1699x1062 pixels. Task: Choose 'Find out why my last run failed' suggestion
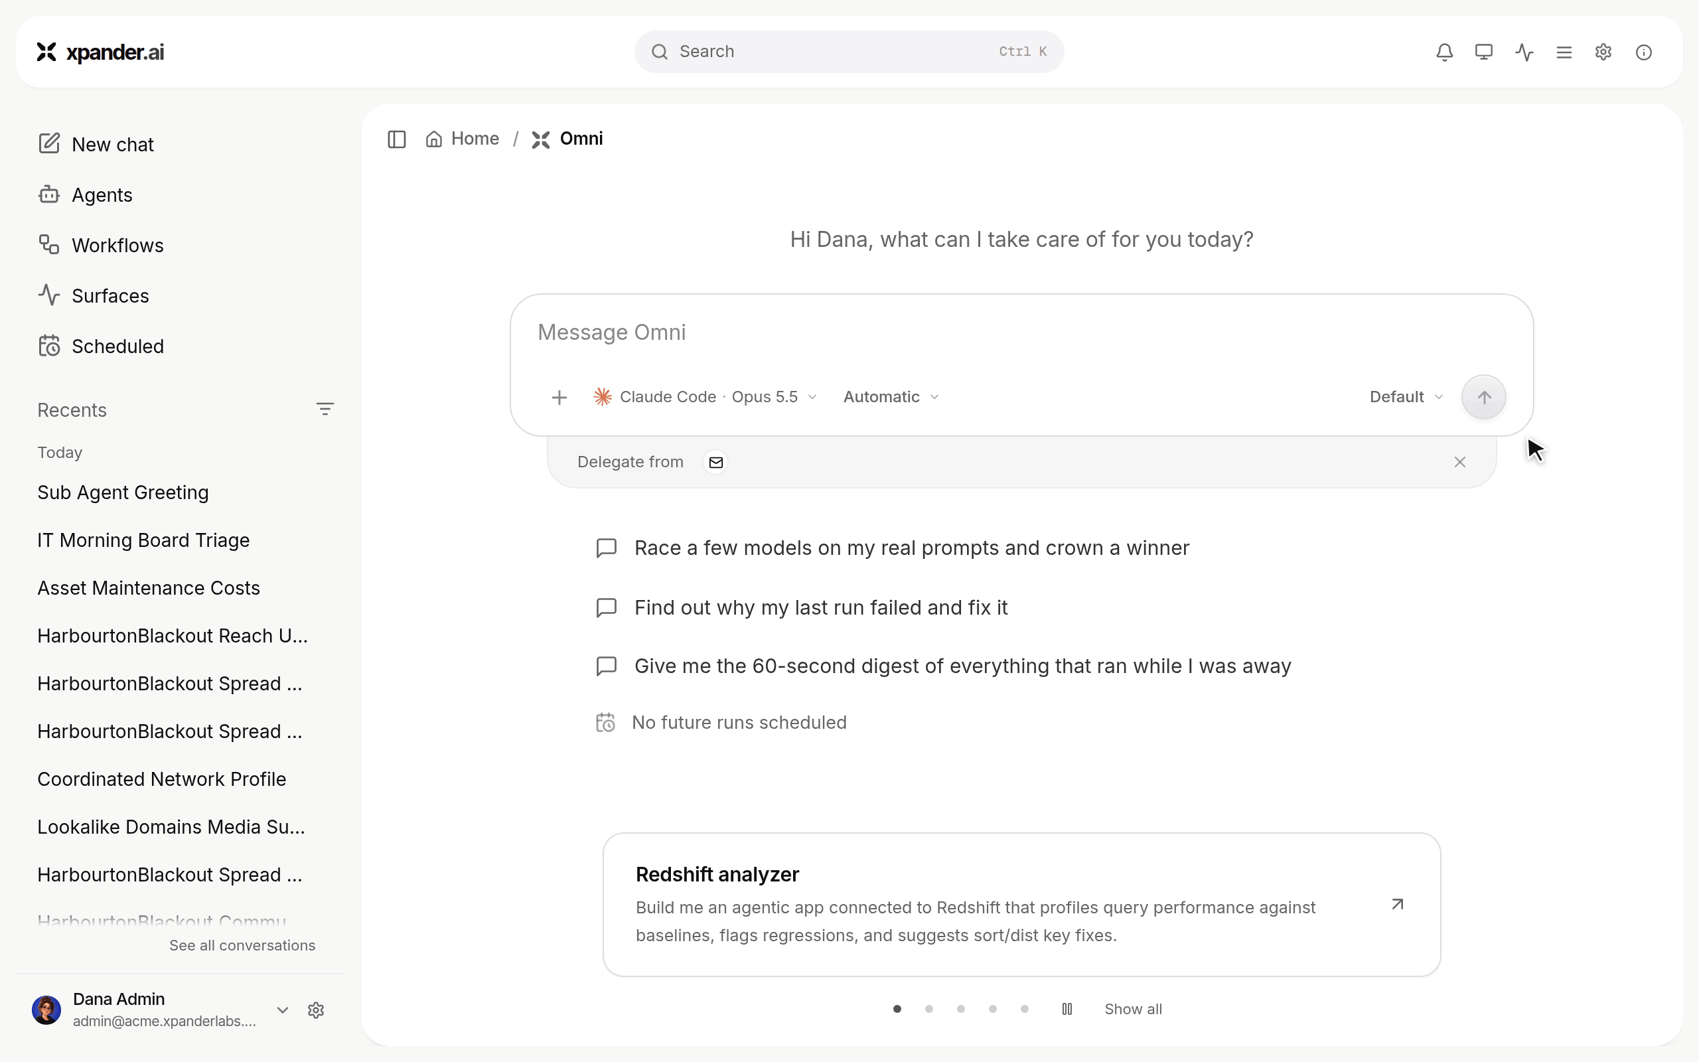[801, 607]
